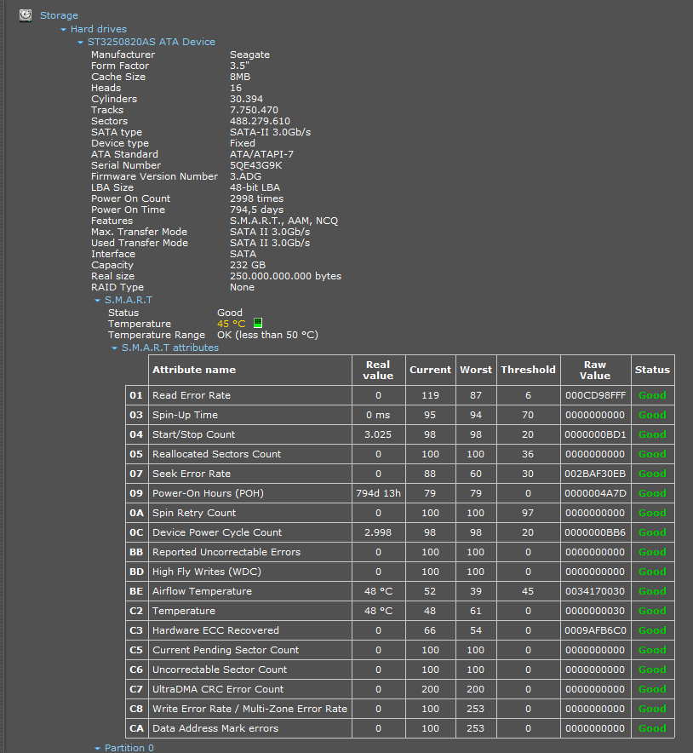Select the Read Error Rate attribute row
The width and height of the screenshot is (693, 753).
pos(192,395)
